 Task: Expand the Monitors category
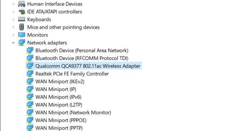[x=14, y=35]
